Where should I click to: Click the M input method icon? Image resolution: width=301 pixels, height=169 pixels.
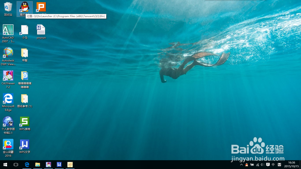point(279,164)
